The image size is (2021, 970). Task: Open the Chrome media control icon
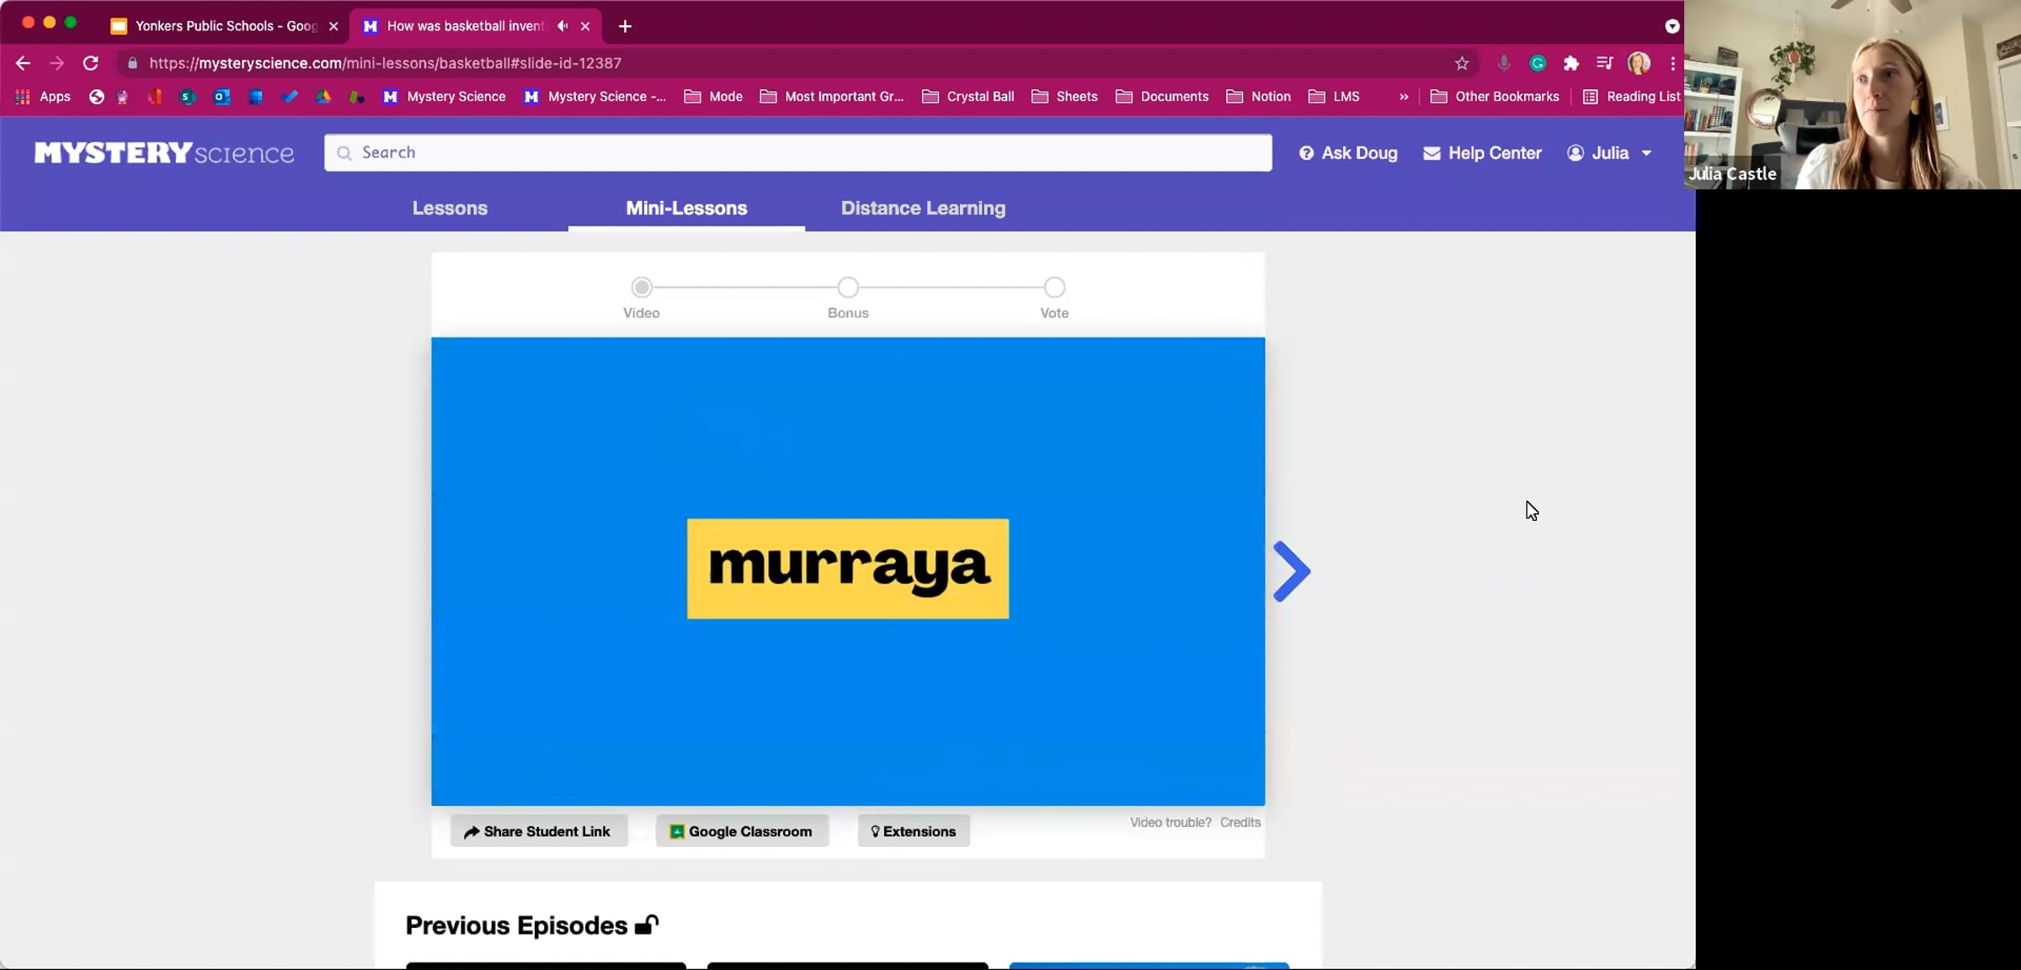pos(1605,63)
